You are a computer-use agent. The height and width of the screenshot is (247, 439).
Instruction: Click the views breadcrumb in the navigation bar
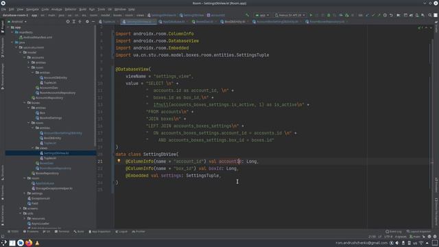(x=140, y=15)
